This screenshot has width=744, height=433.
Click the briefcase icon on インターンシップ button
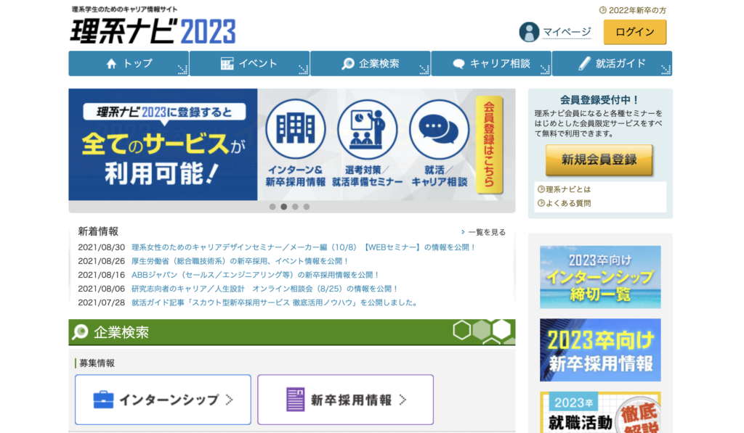click(103, 400)
